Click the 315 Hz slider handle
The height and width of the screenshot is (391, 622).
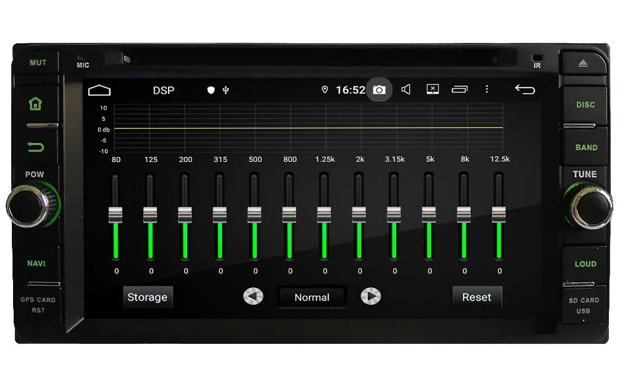[x=220, y=215]
